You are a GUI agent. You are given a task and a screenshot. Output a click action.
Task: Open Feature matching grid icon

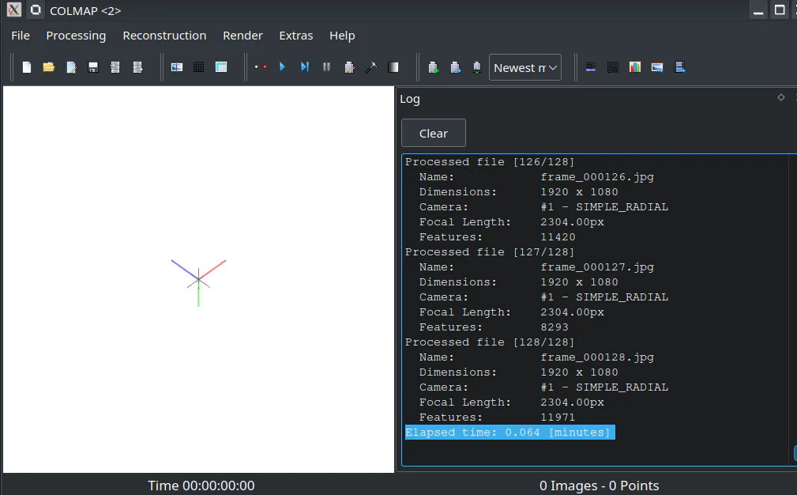pos(199,67)
